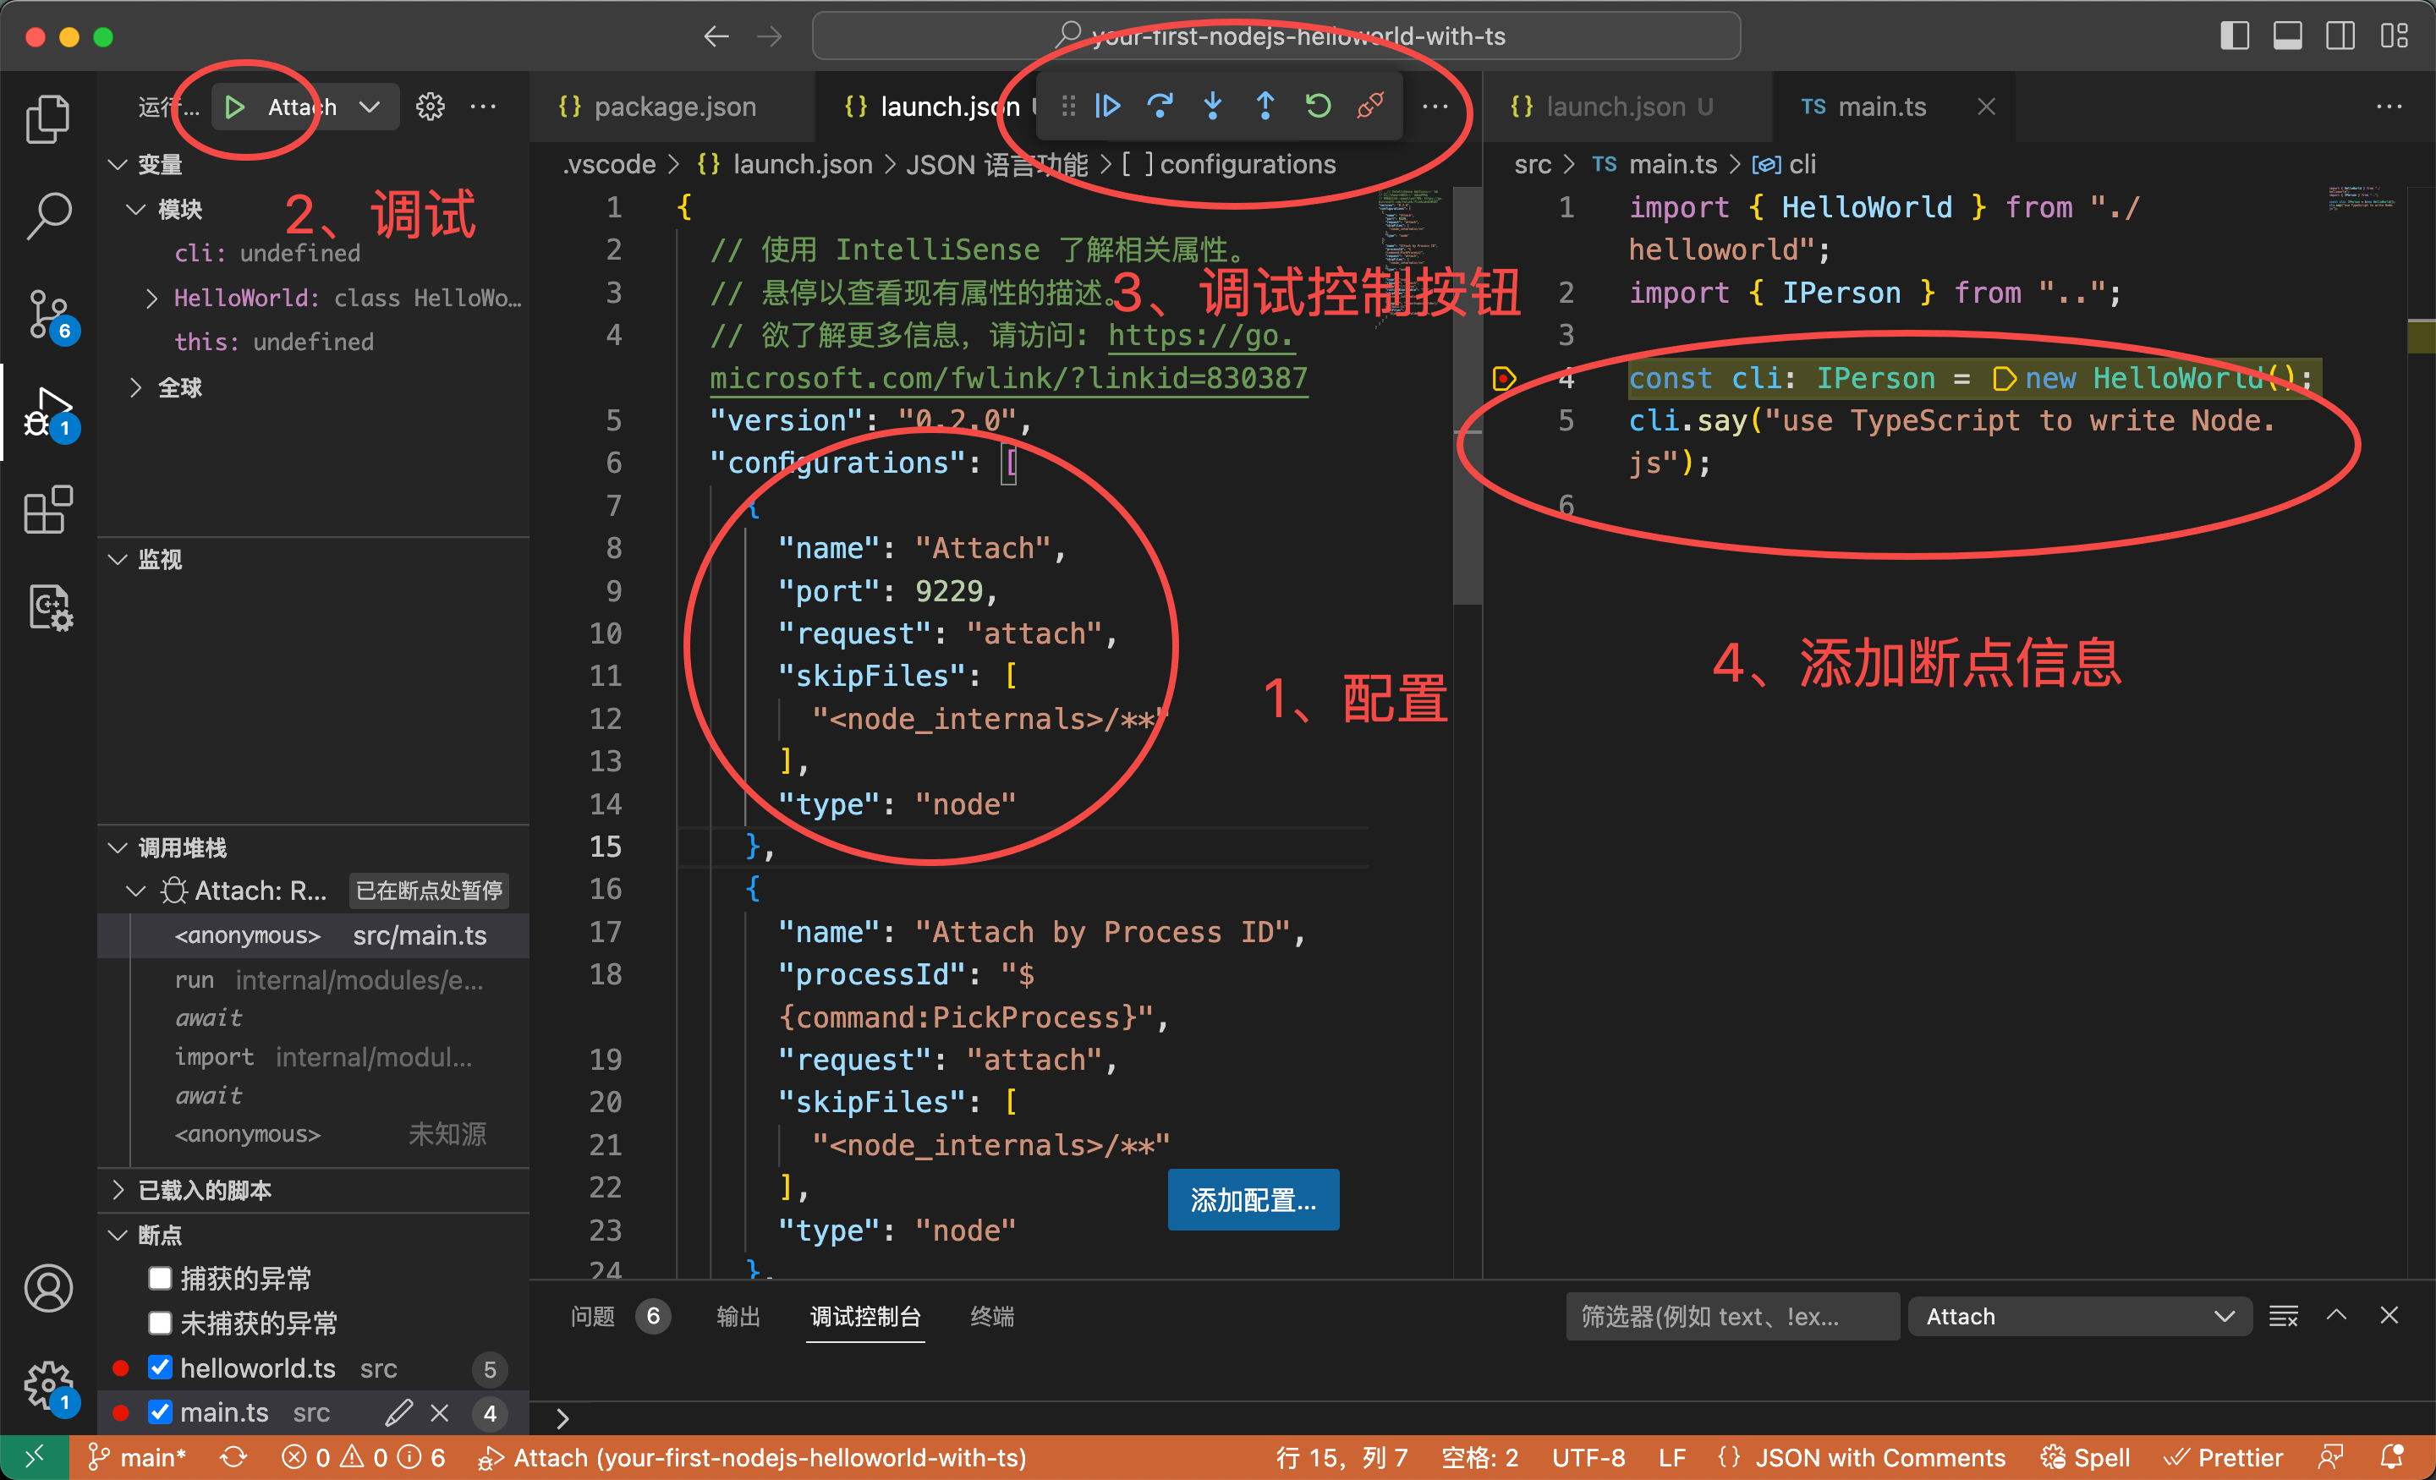Screen dimensions: 2436x1480
Task: Open the 输出 panel tab
Action: (x=738, y=1316)
